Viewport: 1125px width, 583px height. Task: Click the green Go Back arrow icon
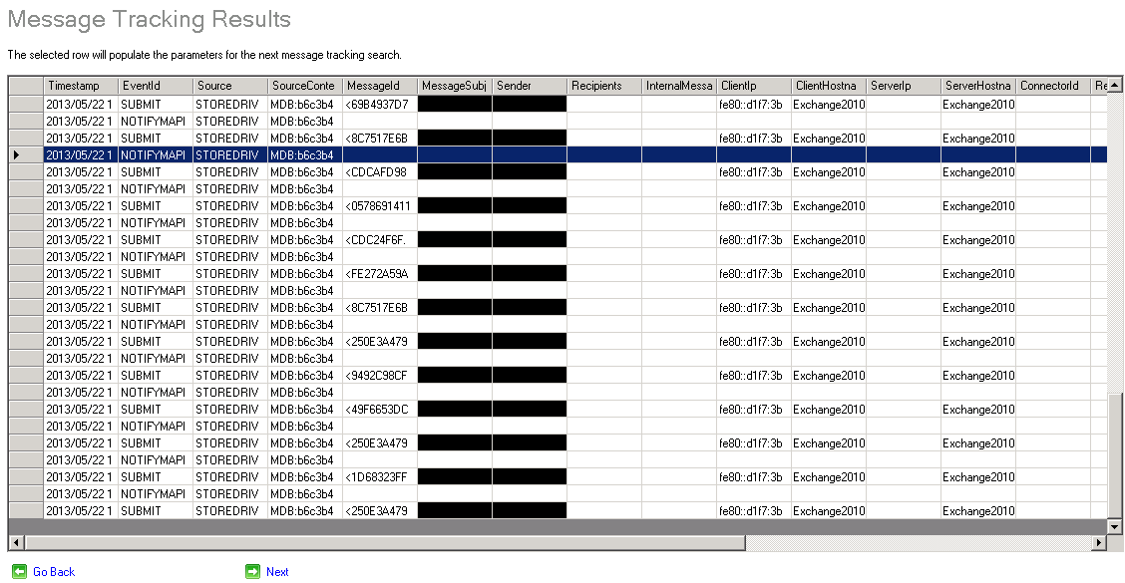pyautogui.click(x=19, y=571)
